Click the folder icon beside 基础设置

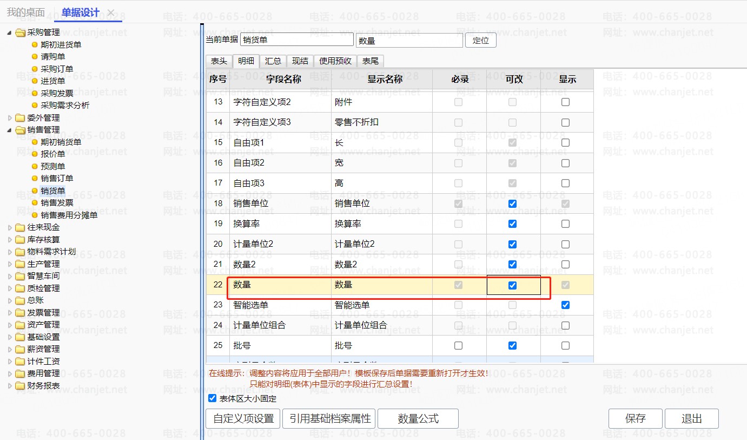click(21, 337)
